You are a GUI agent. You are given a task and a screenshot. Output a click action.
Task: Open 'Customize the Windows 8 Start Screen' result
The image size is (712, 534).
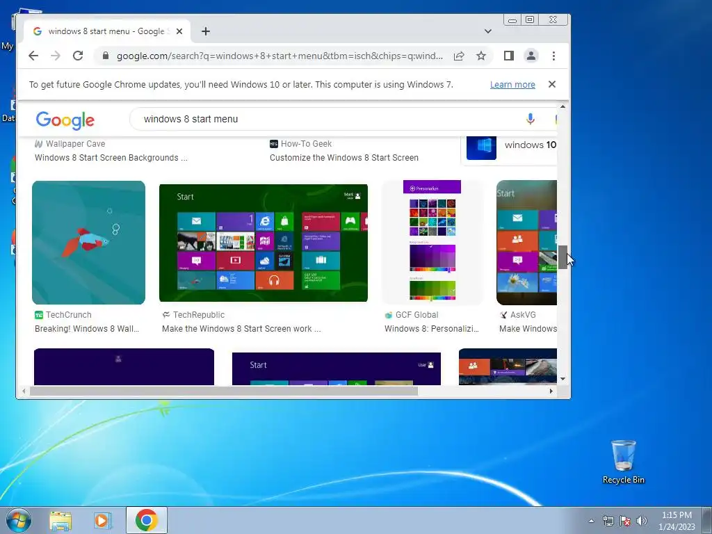click(343, 158)
